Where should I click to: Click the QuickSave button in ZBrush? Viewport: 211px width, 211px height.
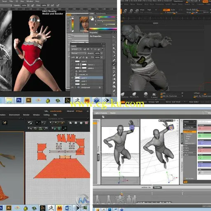pos(178,1)
